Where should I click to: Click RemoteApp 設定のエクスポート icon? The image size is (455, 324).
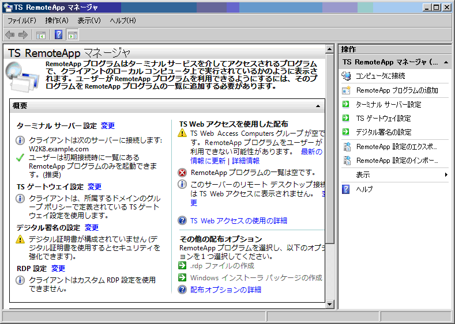[347, 147]
